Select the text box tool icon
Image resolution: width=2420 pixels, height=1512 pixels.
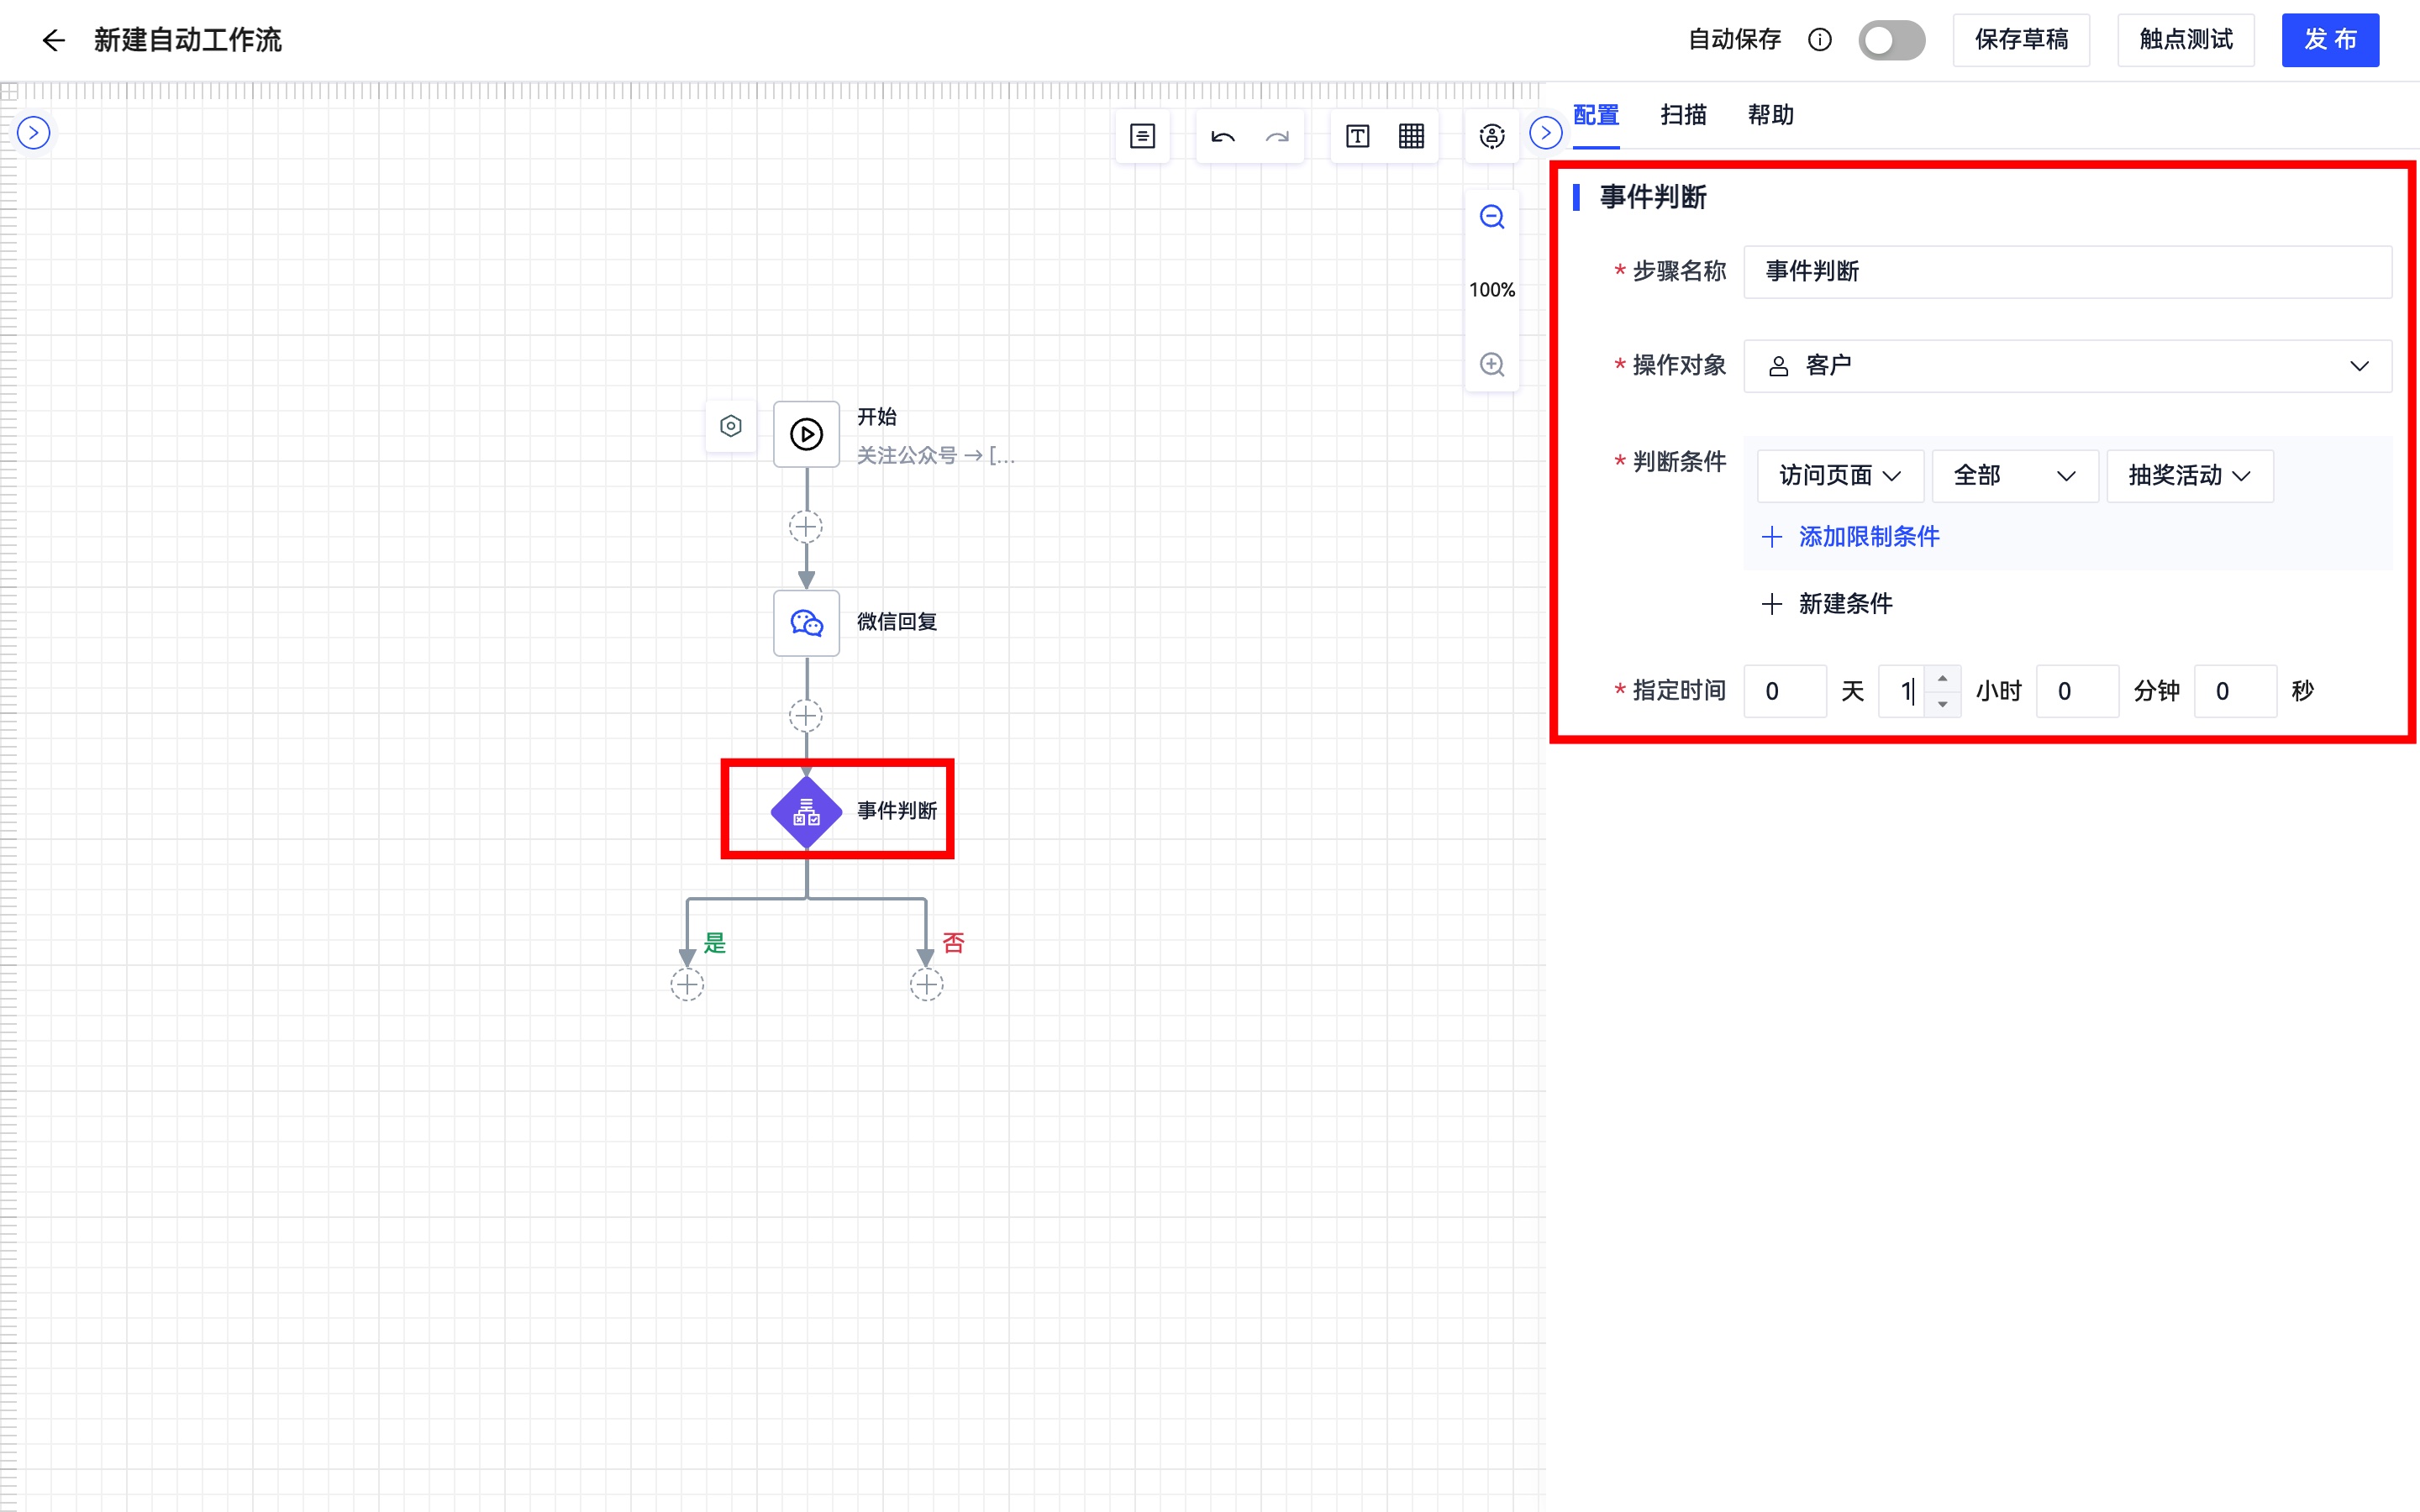[x=1357, y=137]
